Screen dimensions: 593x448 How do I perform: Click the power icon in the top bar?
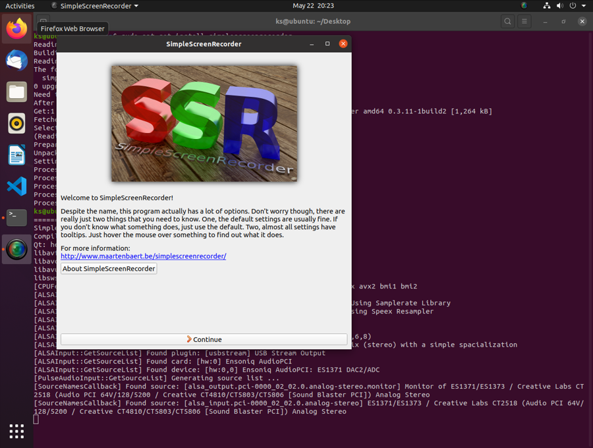coord(573,6)
